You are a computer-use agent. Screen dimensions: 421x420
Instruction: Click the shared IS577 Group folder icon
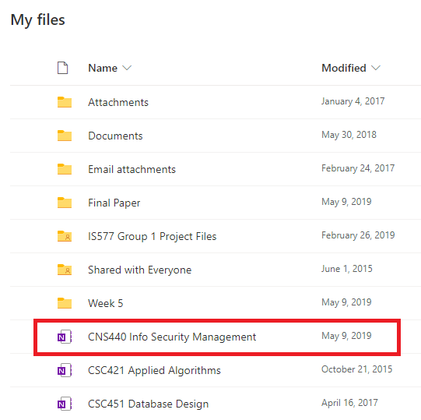tap(65, 236)
